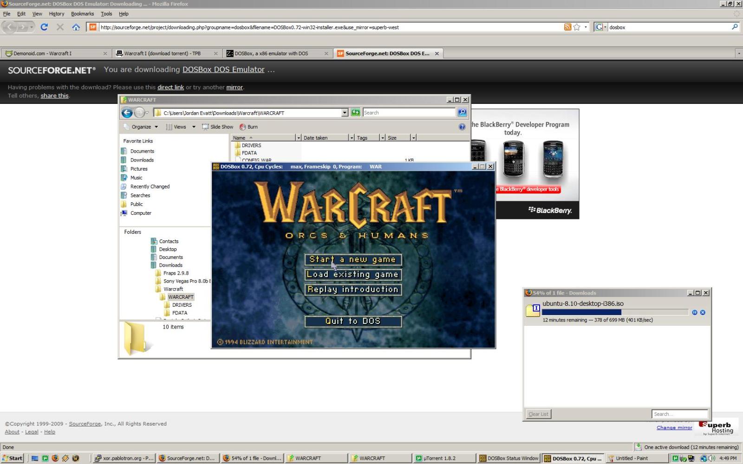Open the RSS feed icon in address bar
This screenshot has width=743, height=464.
[567, 27]
